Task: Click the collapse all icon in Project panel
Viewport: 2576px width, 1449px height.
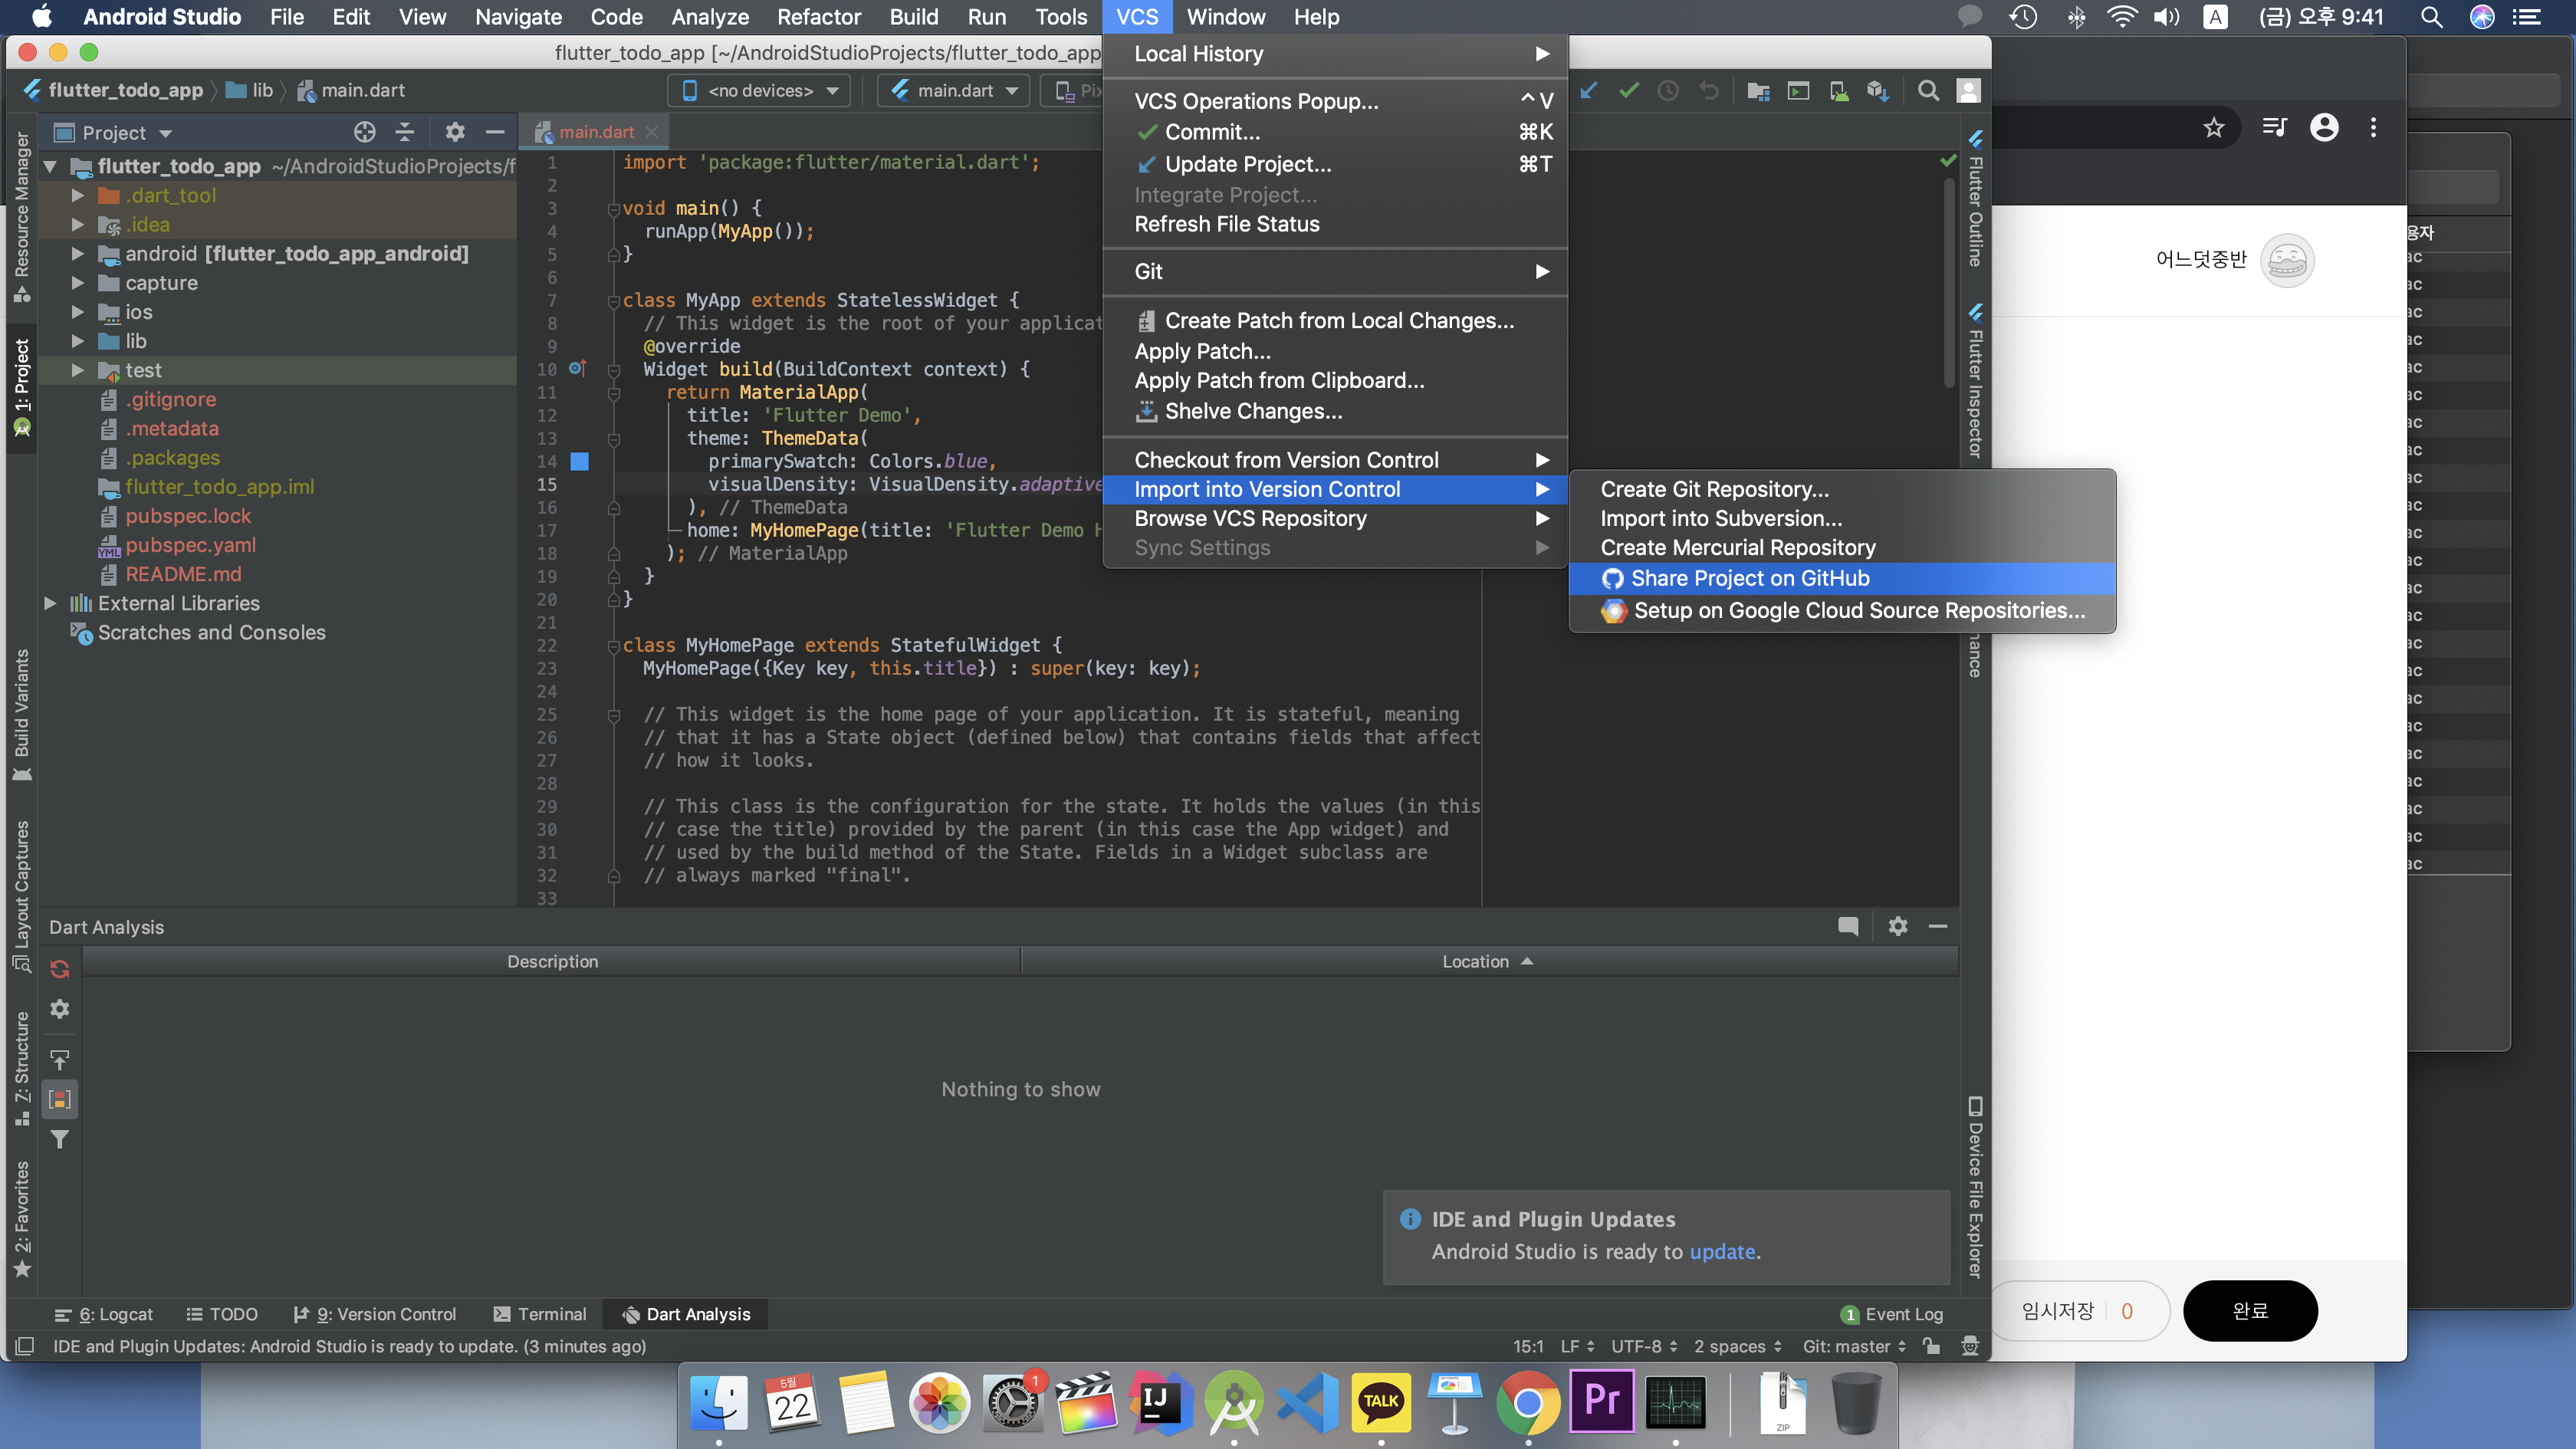Action: [405, 132]
